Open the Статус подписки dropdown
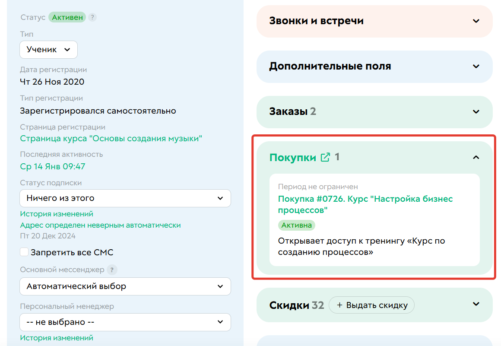This screenshot has height=346, width=501. click(125, 199)
